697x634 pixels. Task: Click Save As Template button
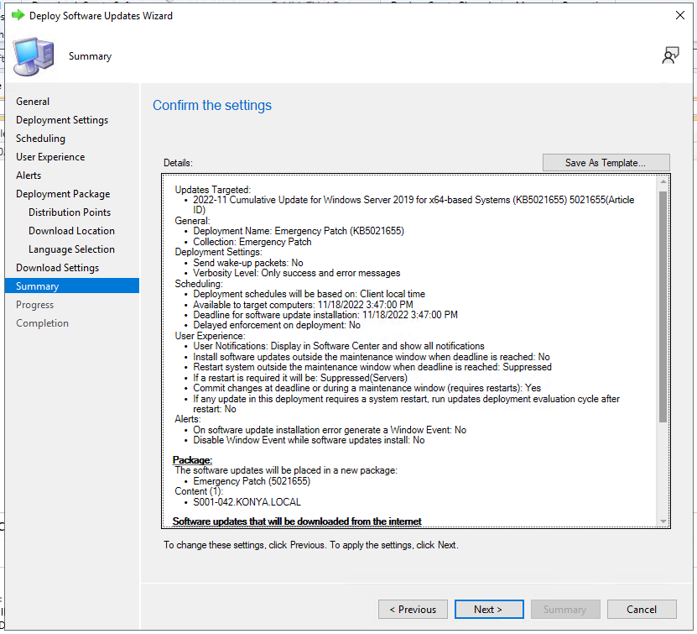(606, 163)
